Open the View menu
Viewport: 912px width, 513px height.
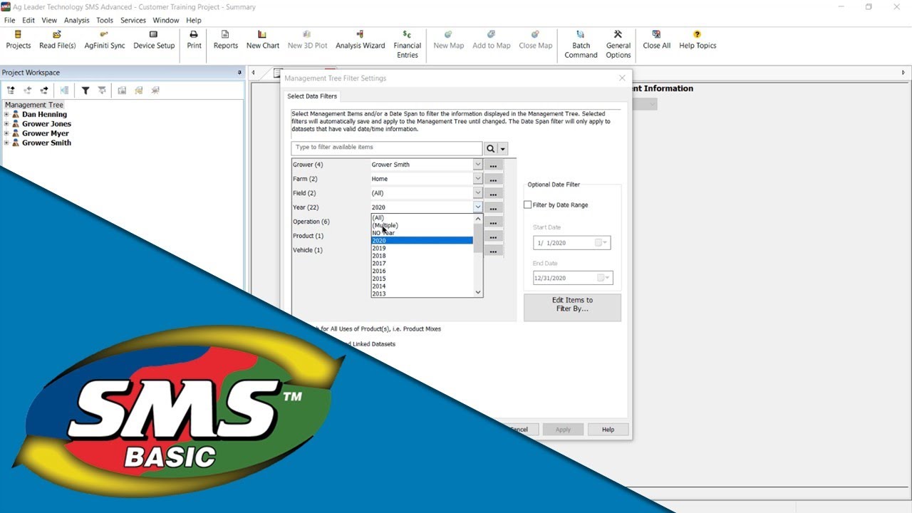coord(49,21)
